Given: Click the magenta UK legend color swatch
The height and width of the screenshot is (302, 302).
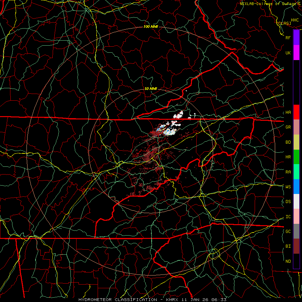Looking at the screenshot, I should (296, 53).
